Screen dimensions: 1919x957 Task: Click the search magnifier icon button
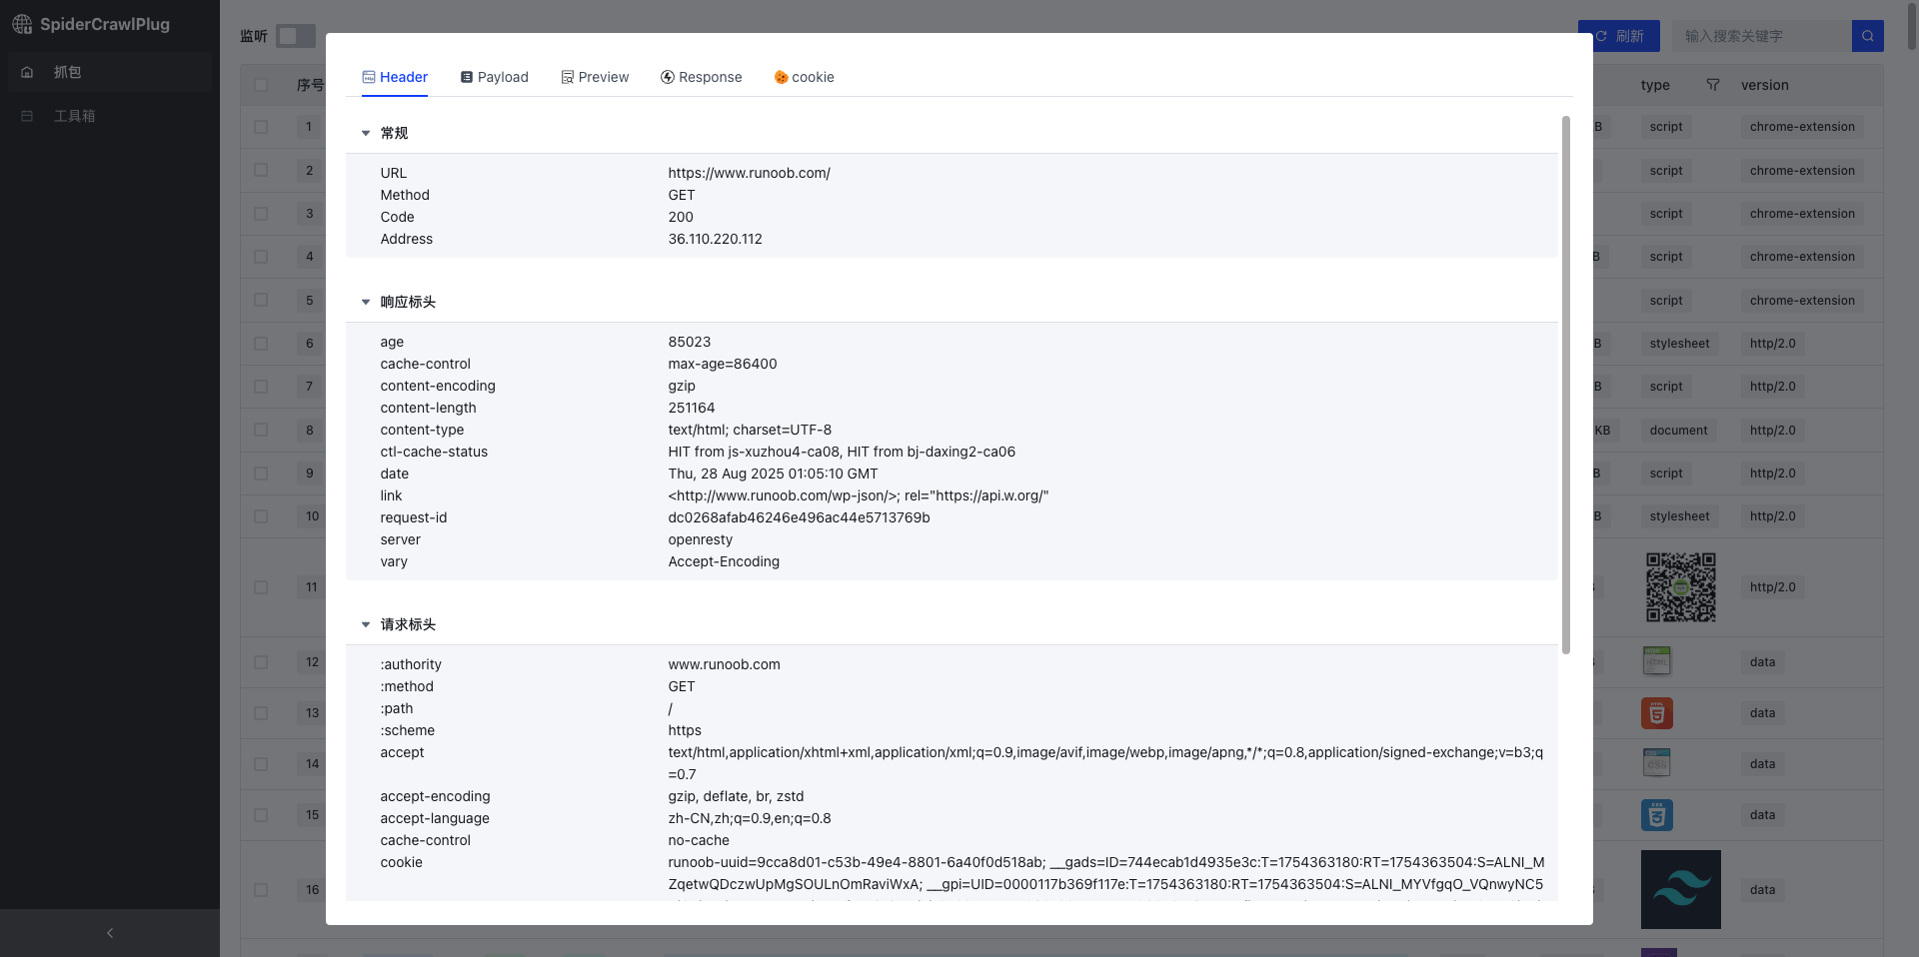click(1867, 36)
